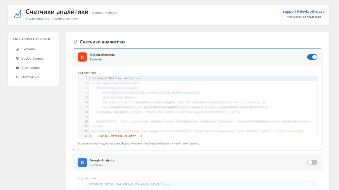
Task: Click the Cookie-баннер shield icon
Action: coord(17,58)
